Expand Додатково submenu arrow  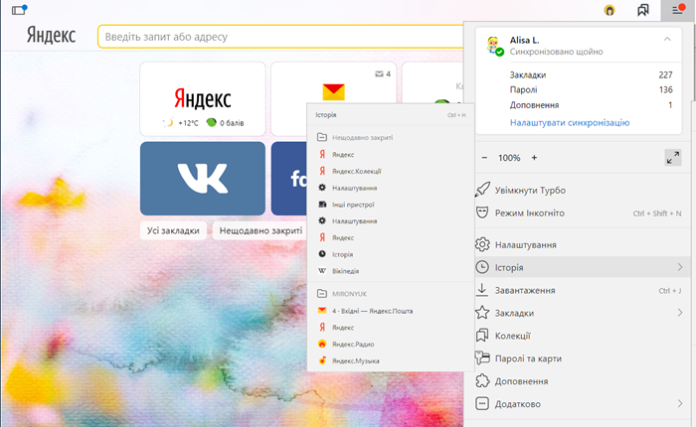[x=680, y=403]
